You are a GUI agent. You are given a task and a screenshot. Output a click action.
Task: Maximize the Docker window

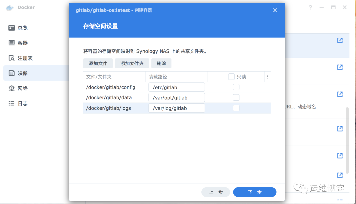point(333,7)
